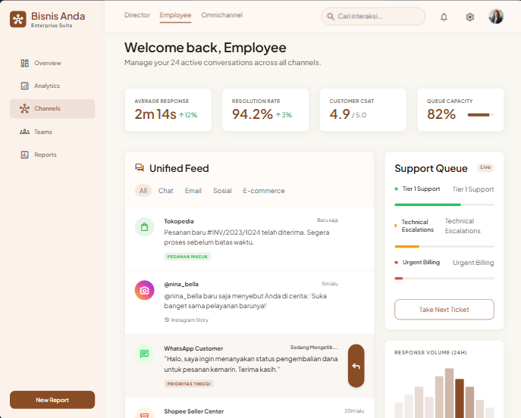Click the Teams people icon
The width and height of the screenshot is (521, 418).
pyautogui.click(x=24, y=132)
